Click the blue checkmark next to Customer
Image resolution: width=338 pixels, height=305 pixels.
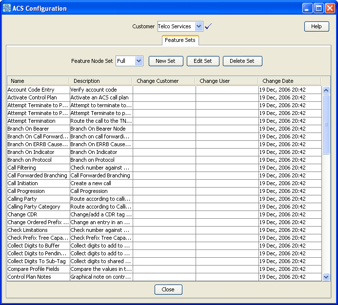pyautogui.click(x=208, y=26)
